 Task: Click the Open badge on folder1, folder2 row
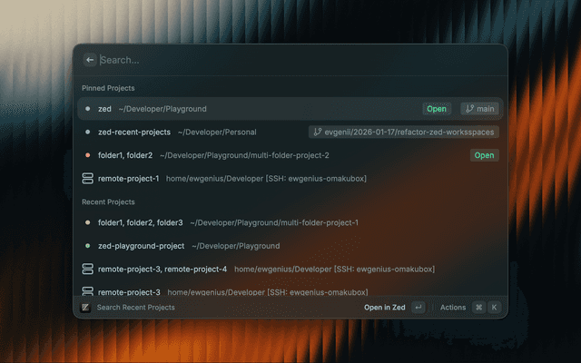484,155
